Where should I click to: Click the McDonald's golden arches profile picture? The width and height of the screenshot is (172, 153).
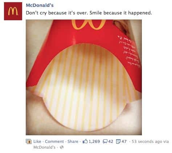pyautogui.click(x=13, y=11)
